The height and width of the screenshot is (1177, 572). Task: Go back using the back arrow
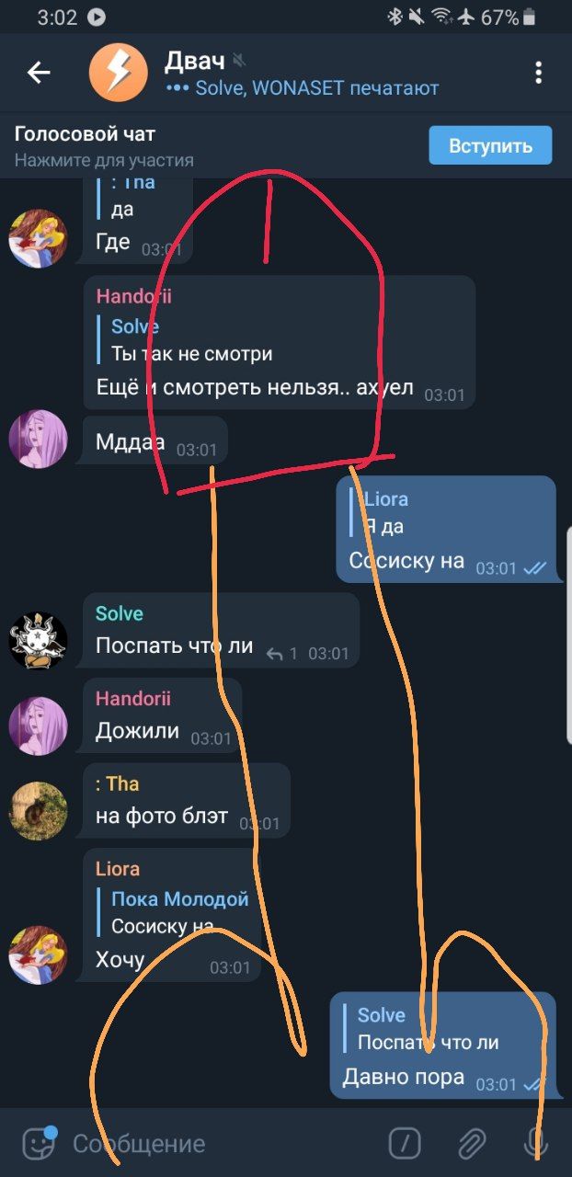coord(39,74)
